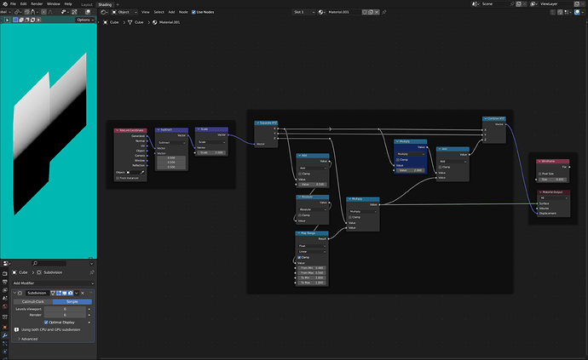Viewport: 588px width, 360px height.
Task: Toggle fake user shield for Material.001
Action: click(364, 12)
